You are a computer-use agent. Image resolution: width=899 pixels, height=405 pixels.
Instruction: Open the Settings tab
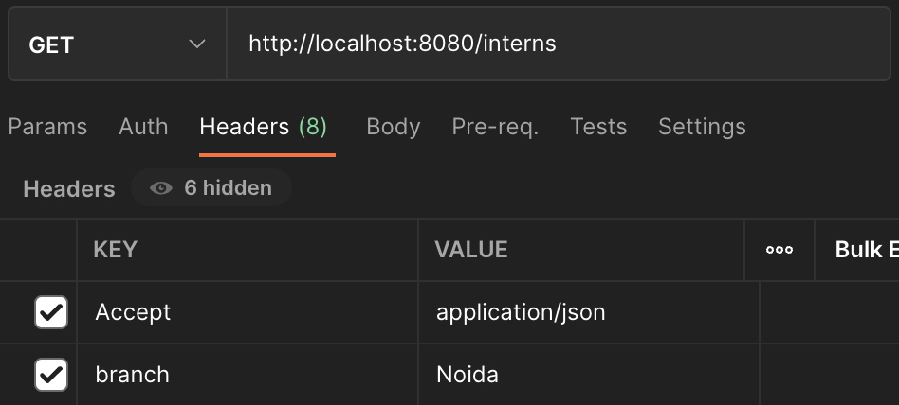[x=702, y=127]
